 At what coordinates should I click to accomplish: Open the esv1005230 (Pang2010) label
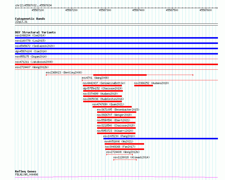pyautogui.click(x=119, y=136)
